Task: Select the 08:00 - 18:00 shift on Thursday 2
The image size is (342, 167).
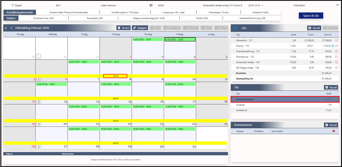Action: coord(148,40)
